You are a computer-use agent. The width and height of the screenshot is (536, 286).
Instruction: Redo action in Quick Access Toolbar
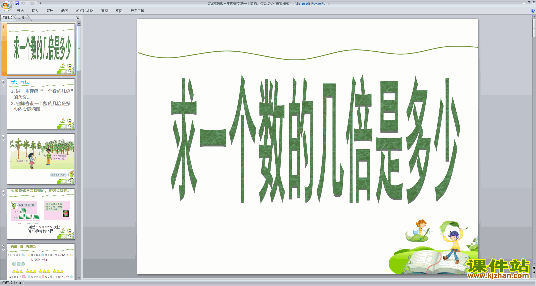coord(32,3)
